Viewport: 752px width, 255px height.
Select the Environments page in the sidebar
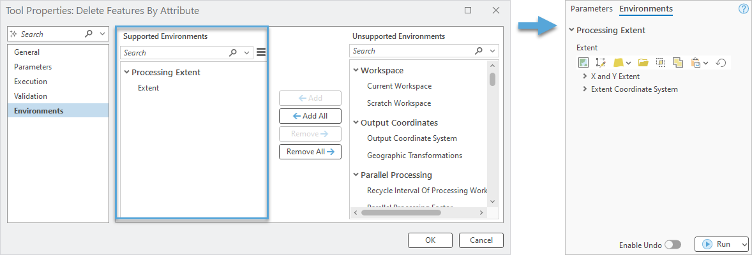[58, 111]
